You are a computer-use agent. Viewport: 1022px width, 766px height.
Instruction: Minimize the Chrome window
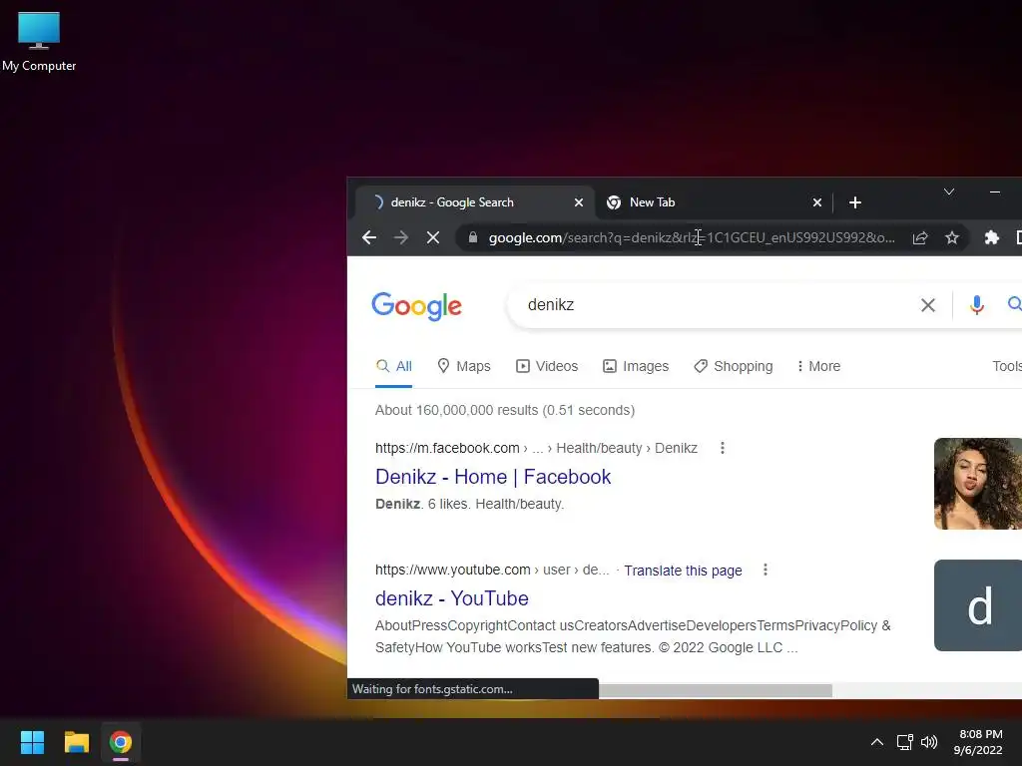pos(995,191)
